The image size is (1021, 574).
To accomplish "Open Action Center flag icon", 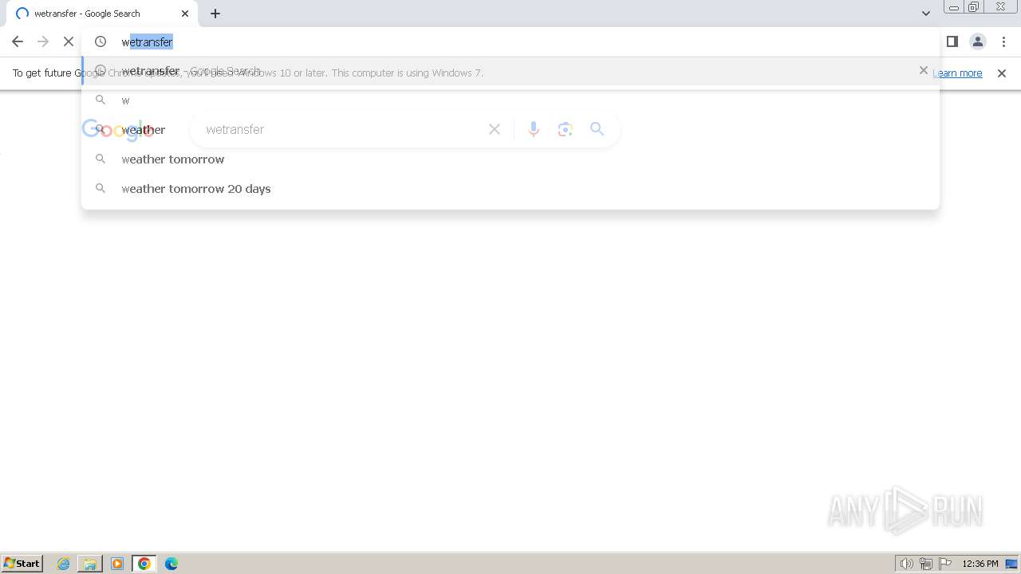I will [945, 564].
